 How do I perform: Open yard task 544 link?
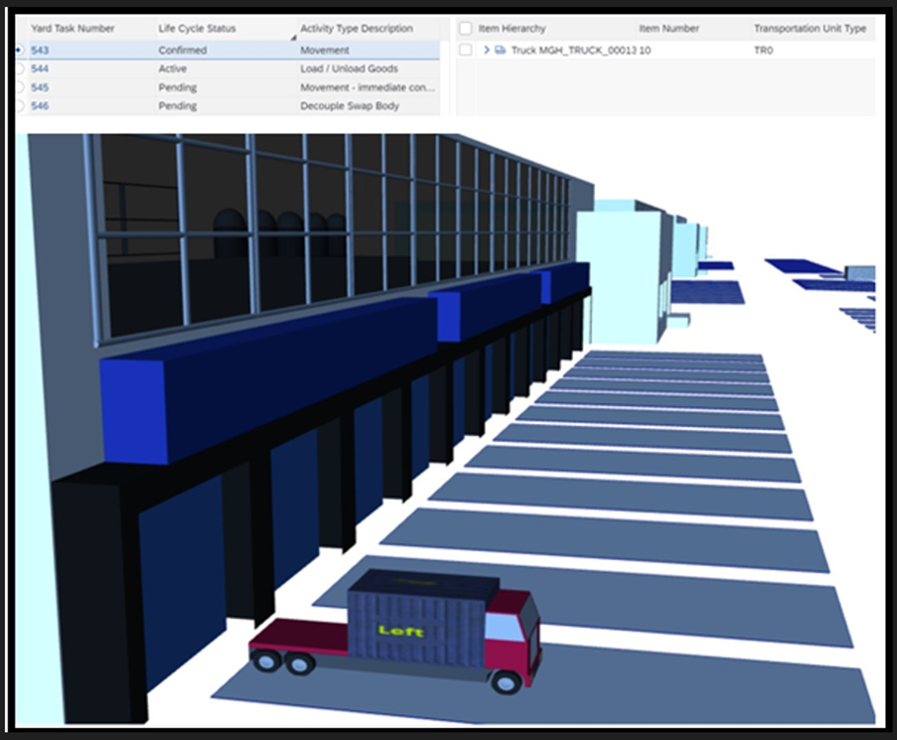coord(40,69)
